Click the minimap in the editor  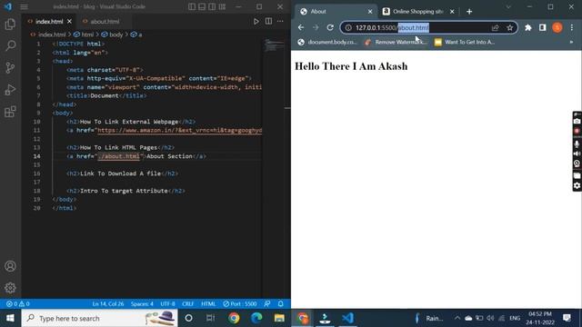275,46
